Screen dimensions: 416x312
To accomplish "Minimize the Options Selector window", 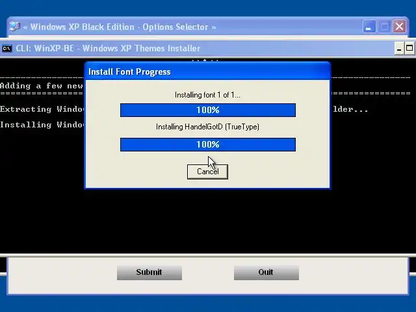I will (x=369, y=27).
